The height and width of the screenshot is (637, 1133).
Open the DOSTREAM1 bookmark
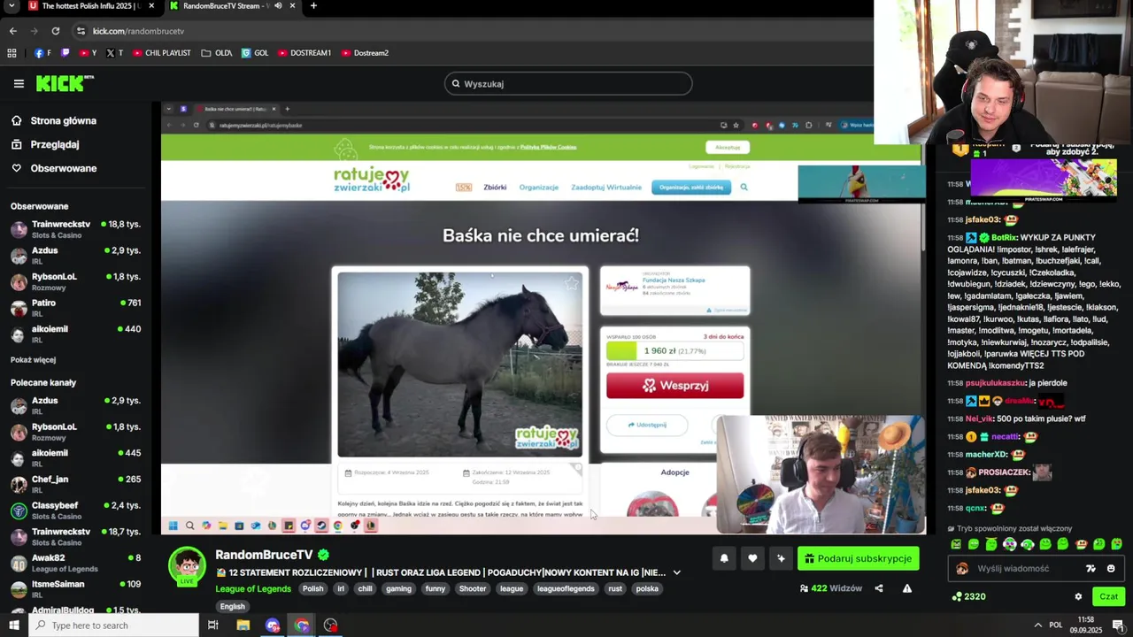tap(304, 53)
